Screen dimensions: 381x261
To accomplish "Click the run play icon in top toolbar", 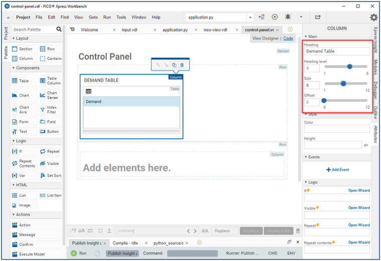I will 275,17.
